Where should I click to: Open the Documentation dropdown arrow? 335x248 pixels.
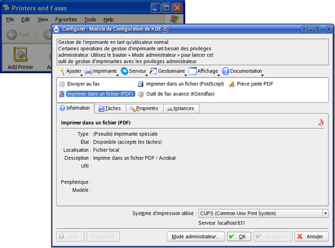coord(262,76)
